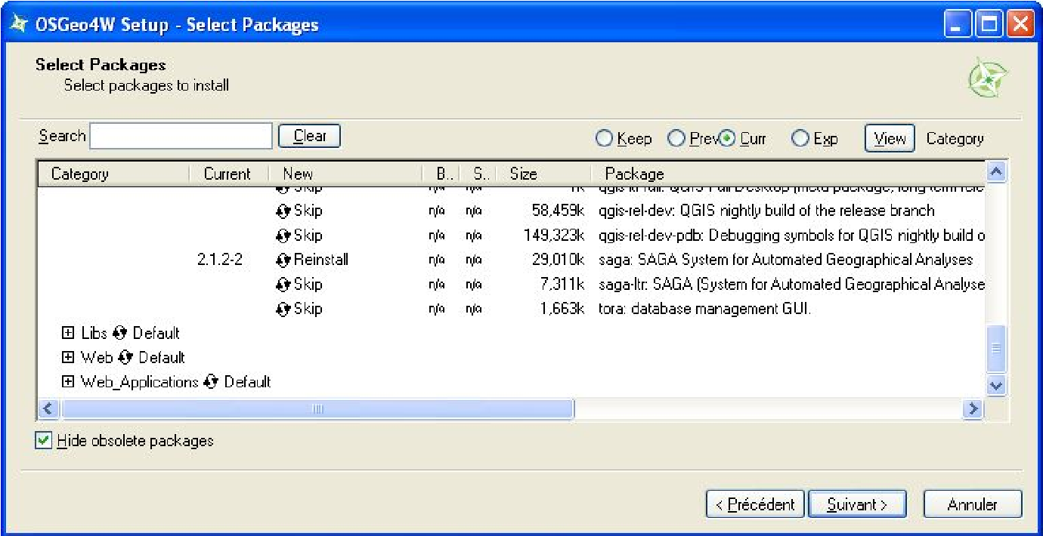This screenshot has width=1043, height=536.
Task: Click the horizontal scrollbar thumb
Action: pos(317,409)
